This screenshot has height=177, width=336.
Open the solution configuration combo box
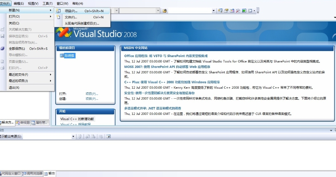115,10
